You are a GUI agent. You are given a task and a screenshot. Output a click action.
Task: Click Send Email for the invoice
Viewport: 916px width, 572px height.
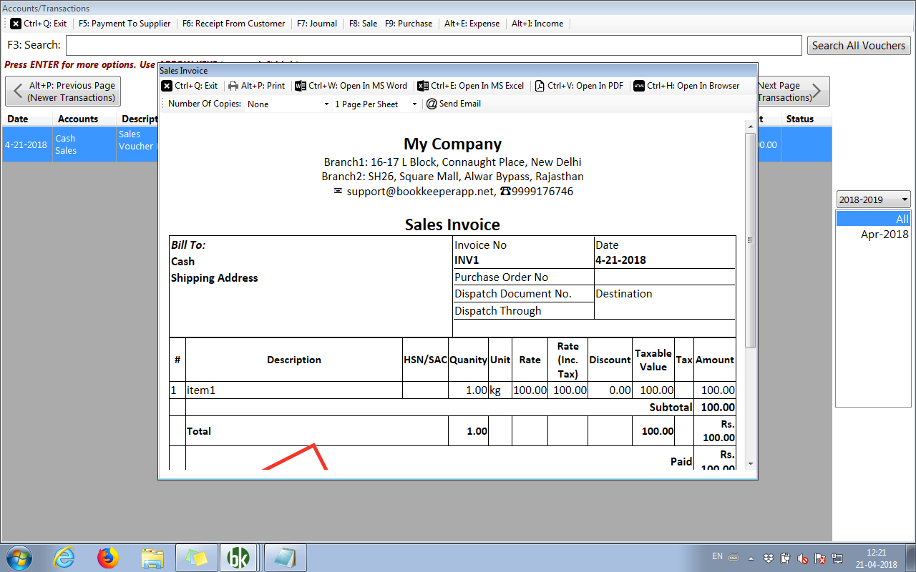[x=454, y=104]
